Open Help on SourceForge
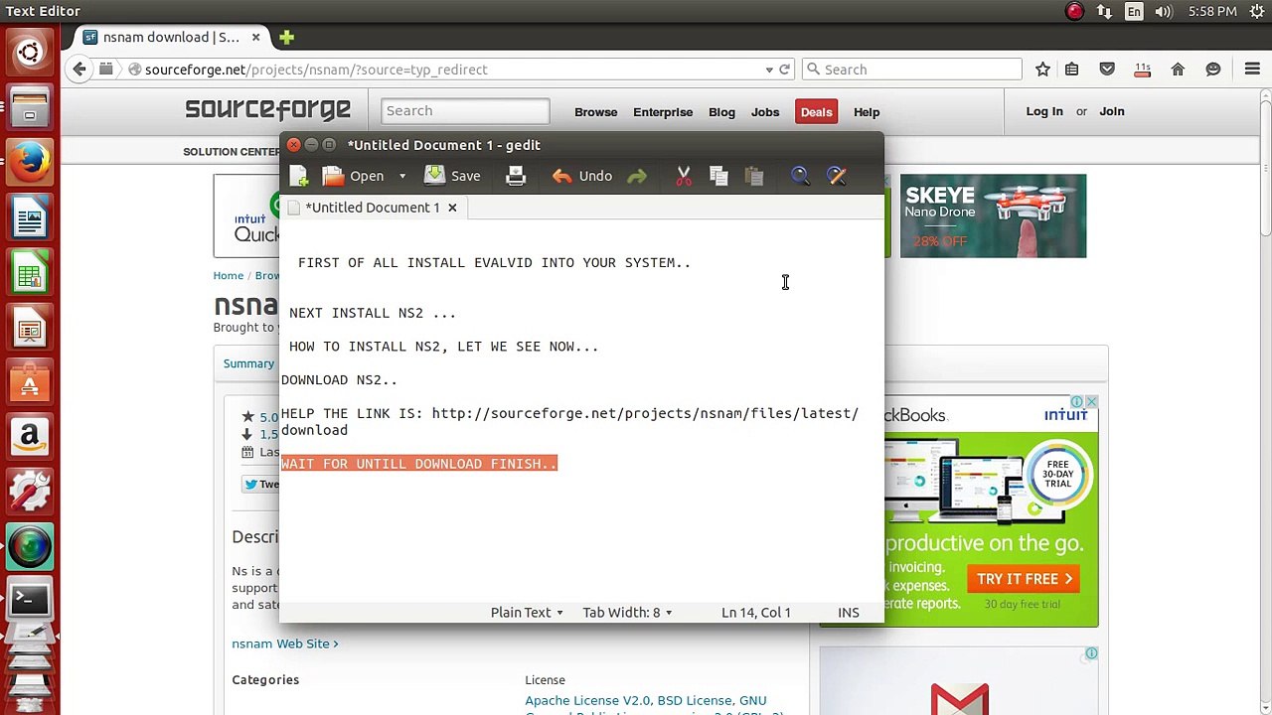The width and height of the screenshot is (1272, 715). point(867,112)
